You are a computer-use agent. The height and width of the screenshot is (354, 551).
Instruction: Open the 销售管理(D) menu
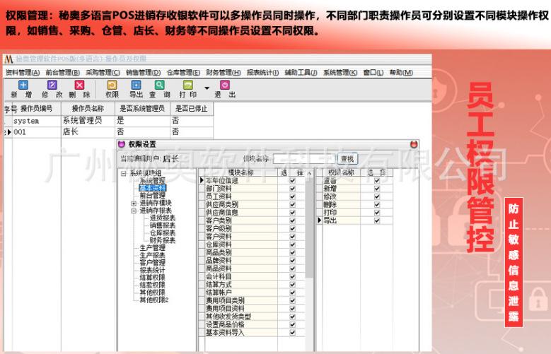pyautogui.click(x=144, y=73)
